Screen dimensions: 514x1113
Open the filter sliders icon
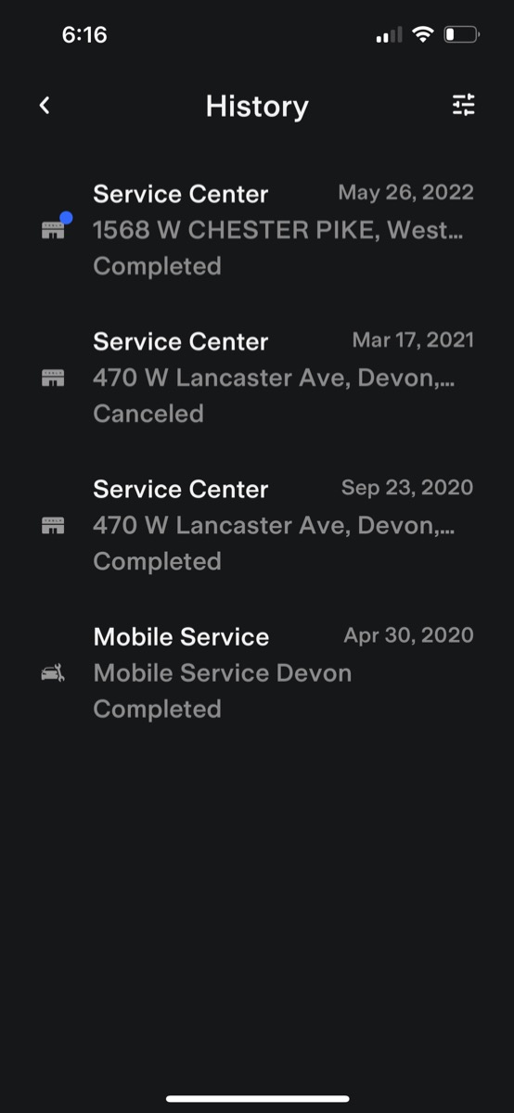coord(464,105)
